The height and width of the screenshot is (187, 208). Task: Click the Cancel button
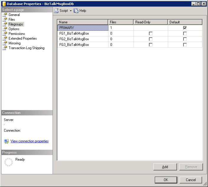point(191,180)
